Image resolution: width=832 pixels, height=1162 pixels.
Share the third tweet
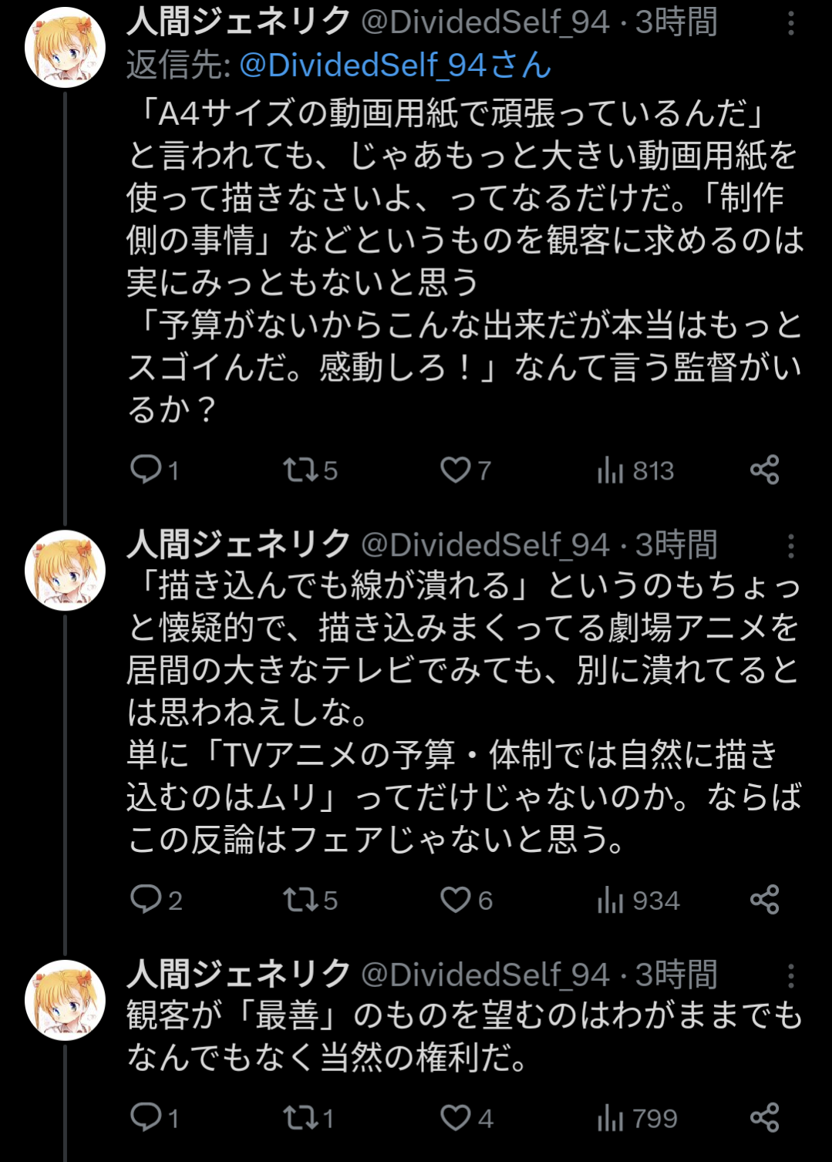tap(764, 1117)
